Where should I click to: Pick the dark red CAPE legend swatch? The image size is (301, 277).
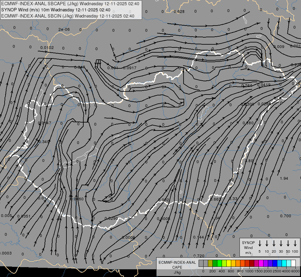tap(252, 263)
